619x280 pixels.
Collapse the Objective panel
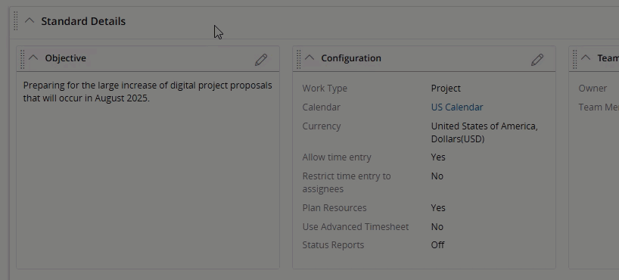(33, 58)
